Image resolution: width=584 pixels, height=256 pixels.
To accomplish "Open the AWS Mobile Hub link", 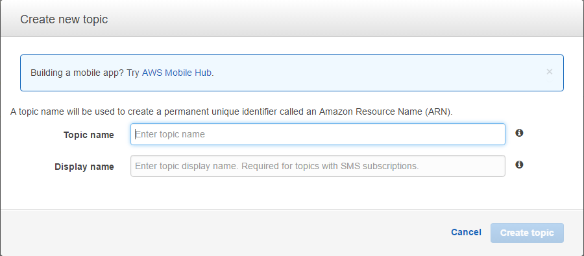I will point(176,73).
